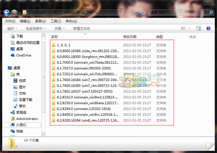
Task: Open the 工具(T) menu
Action: pos(56,21)
